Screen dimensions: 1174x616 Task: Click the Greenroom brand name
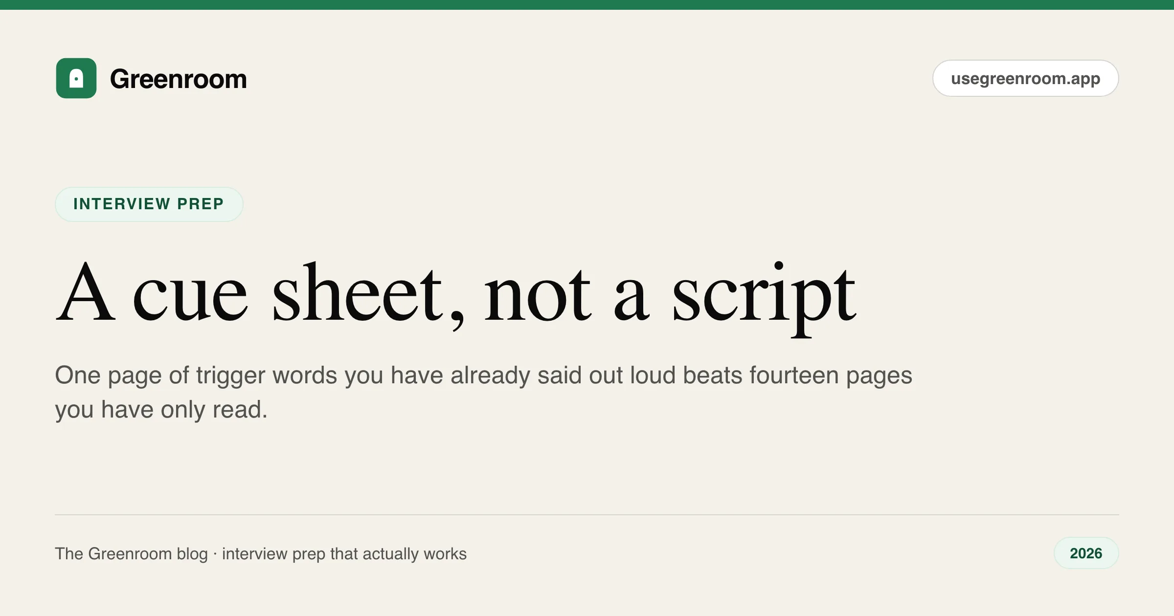(179, 79)
